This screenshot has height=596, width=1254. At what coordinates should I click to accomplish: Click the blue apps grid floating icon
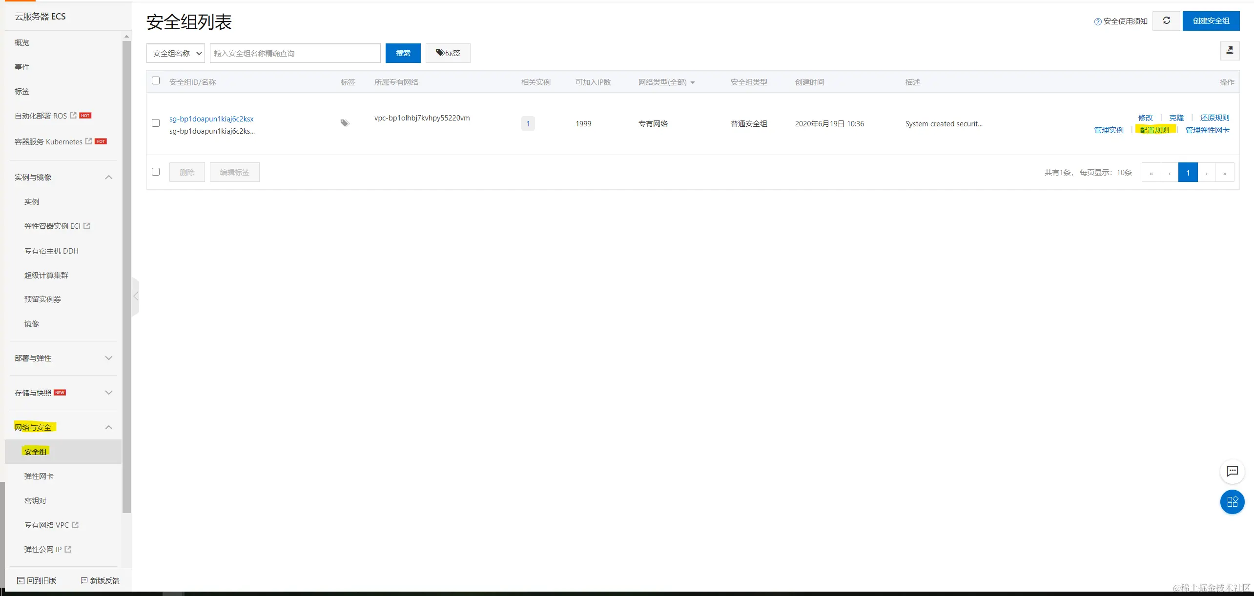tap(1232, 502)
